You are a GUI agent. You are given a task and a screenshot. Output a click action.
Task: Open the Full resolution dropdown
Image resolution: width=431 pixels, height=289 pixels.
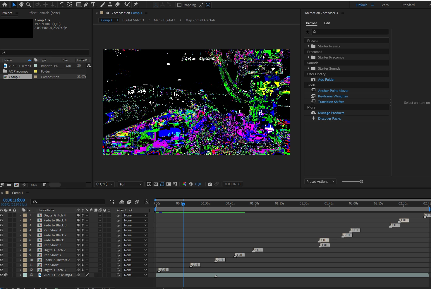click(x=130, y=184)
